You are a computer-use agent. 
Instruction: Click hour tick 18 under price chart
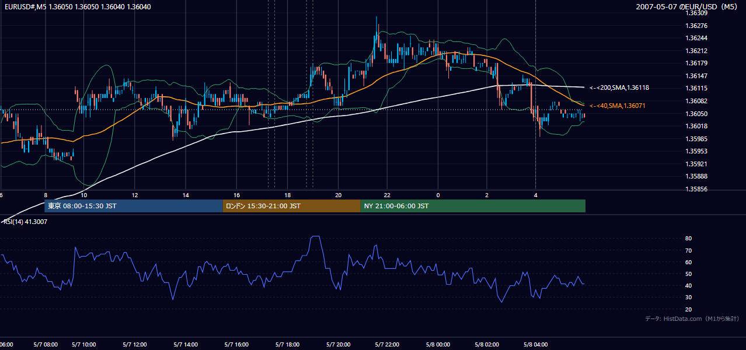pos(287,195)
